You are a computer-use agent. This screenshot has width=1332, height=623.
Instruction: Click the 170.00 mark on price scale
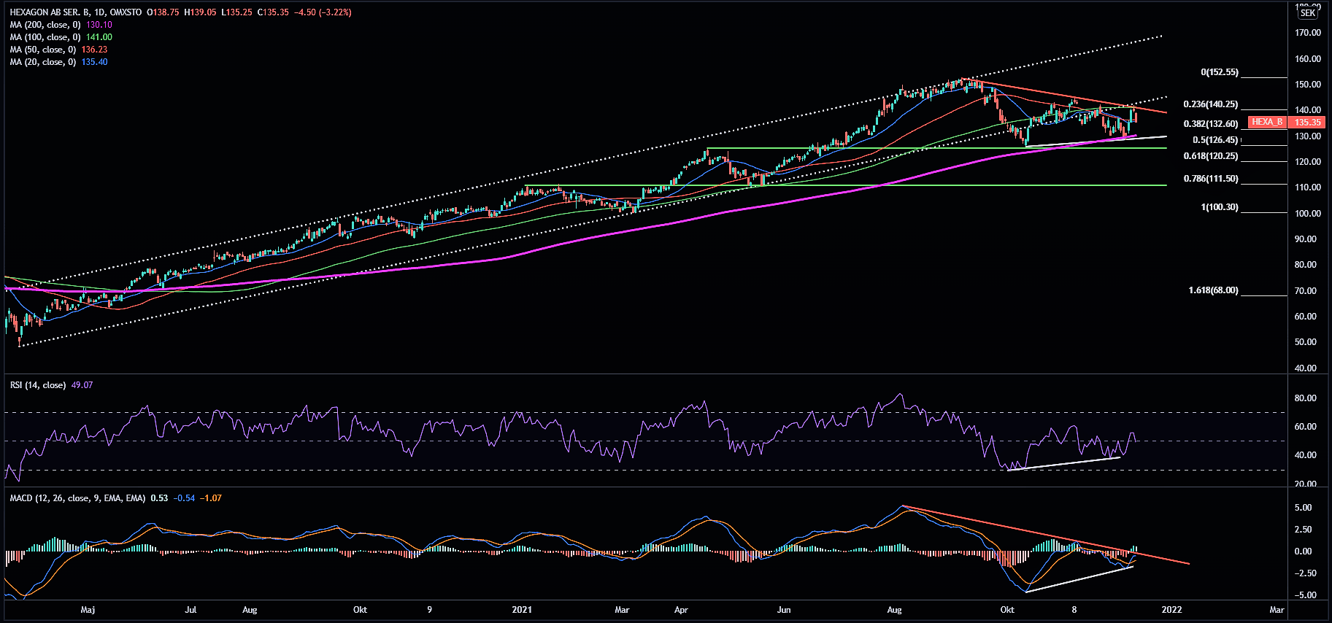[x=1307, y=33]
